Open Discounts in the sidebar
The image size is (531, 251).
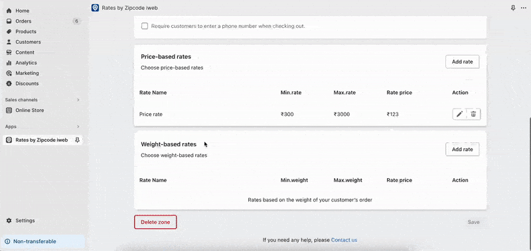(27, 83)
